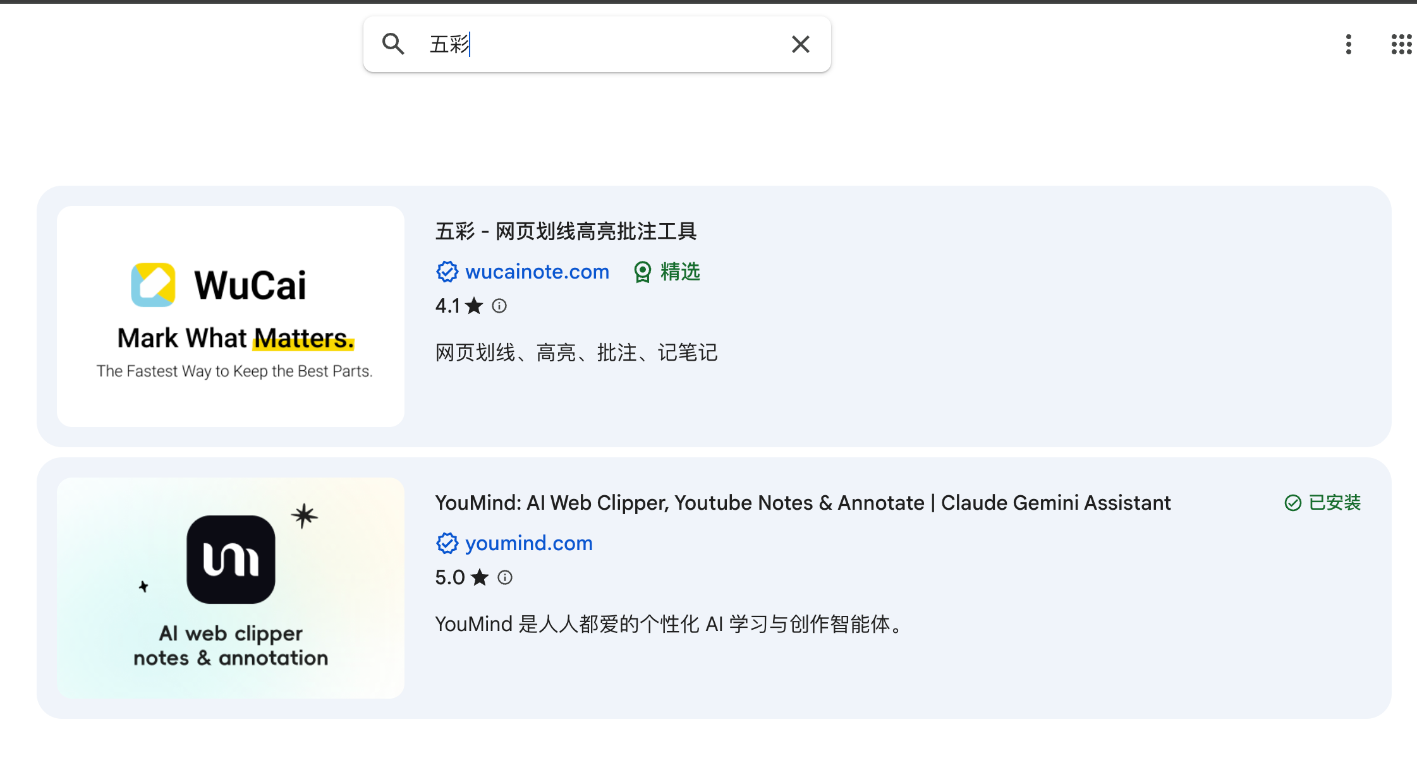
Task: Click the YouMind description about AI 学习与创作智能体
Action: [x=670, y=624]
